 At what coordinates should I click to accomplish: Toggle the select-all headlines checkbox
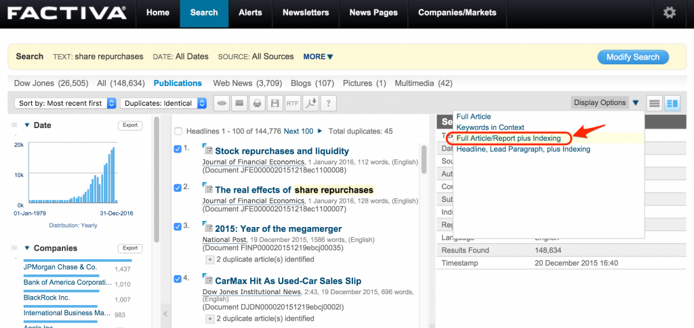tap(178, 131)
